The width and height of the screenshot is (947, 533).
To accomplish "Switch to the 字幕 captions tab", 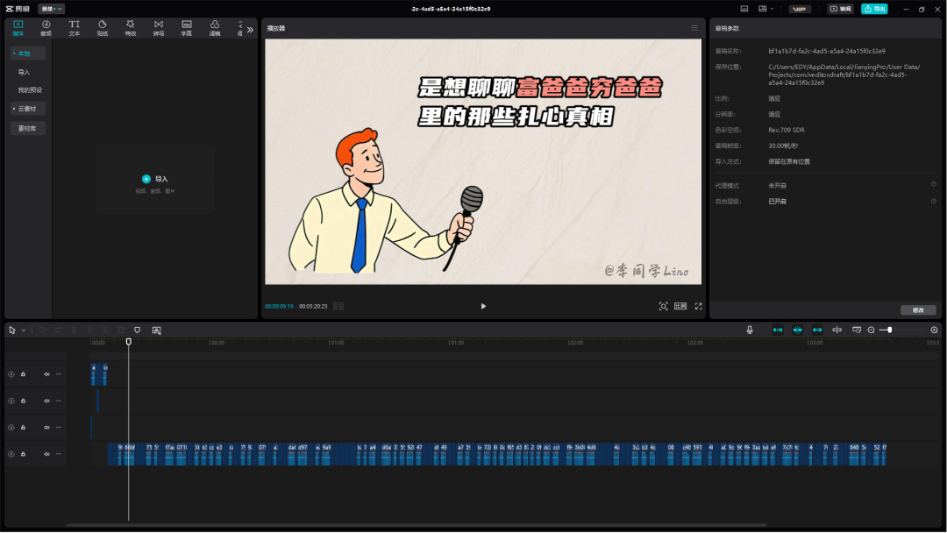I will (x=186, y=28).
